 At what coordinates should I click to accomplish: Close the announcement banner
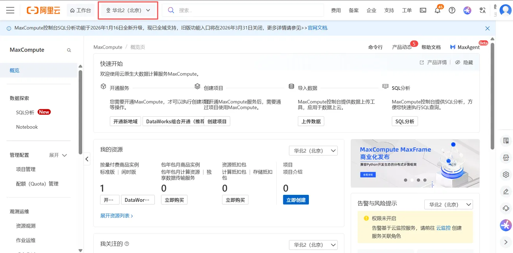(487, 28)
